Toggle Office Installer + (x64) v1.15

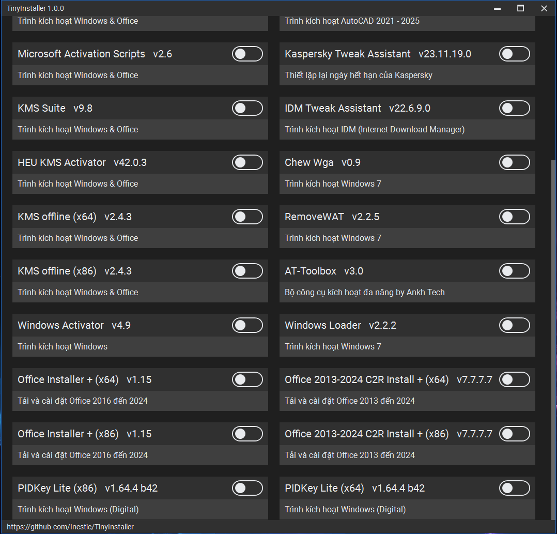[247, 379]
